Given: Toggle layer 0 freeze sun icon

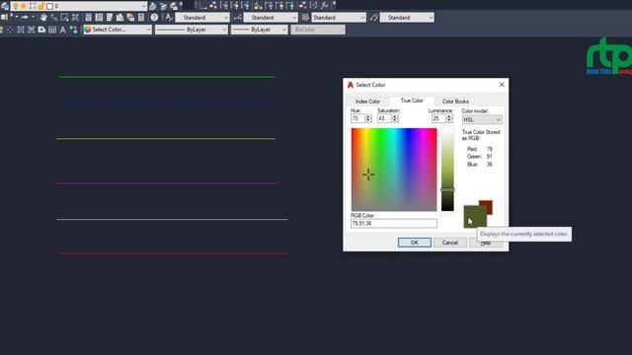Looking at the screenshot, I should tap(24, 6).
